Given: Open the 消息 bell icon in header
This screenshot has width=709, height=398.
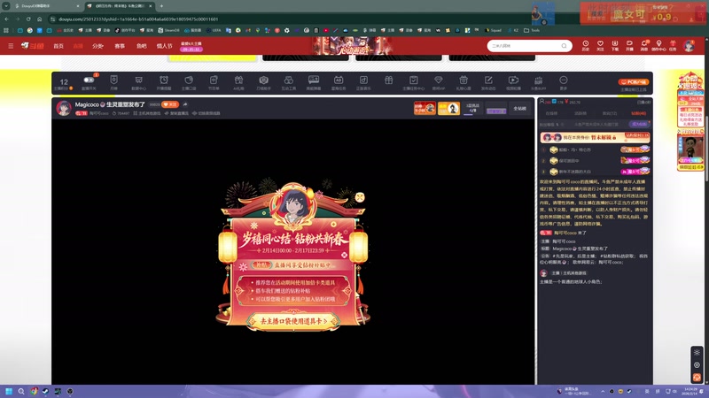Looking at the screenshot, I should (644, 45).
